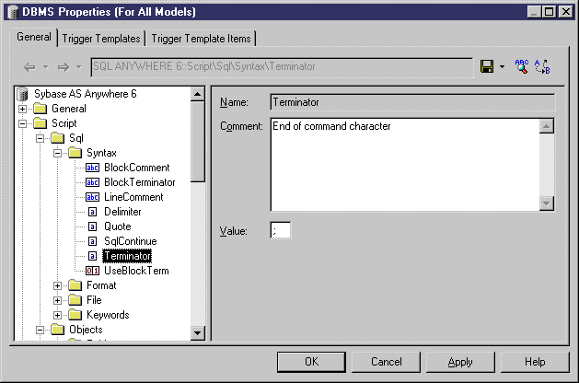Maximize the DBMS Properties window
Viewport: 579px width, 383px height.
tap(550, 12)
